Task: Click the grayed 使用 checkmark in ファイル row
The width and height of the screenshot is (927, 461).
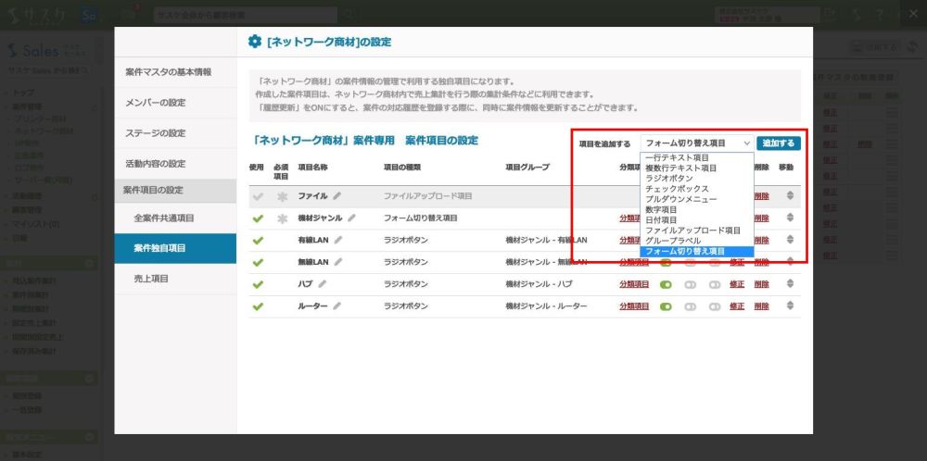Action: point(257,196)
